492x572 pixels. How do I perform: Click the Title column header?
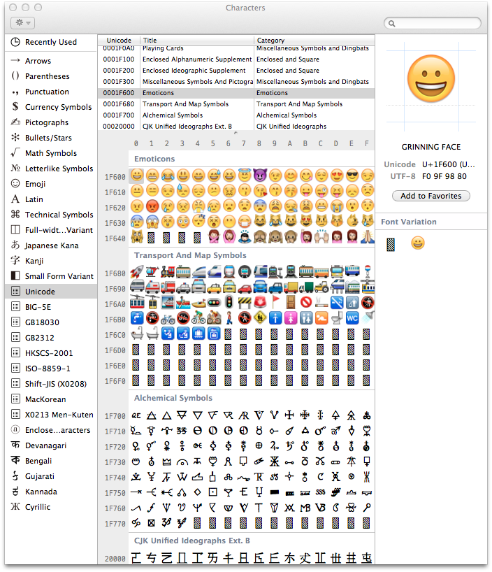tap(197, 40)
